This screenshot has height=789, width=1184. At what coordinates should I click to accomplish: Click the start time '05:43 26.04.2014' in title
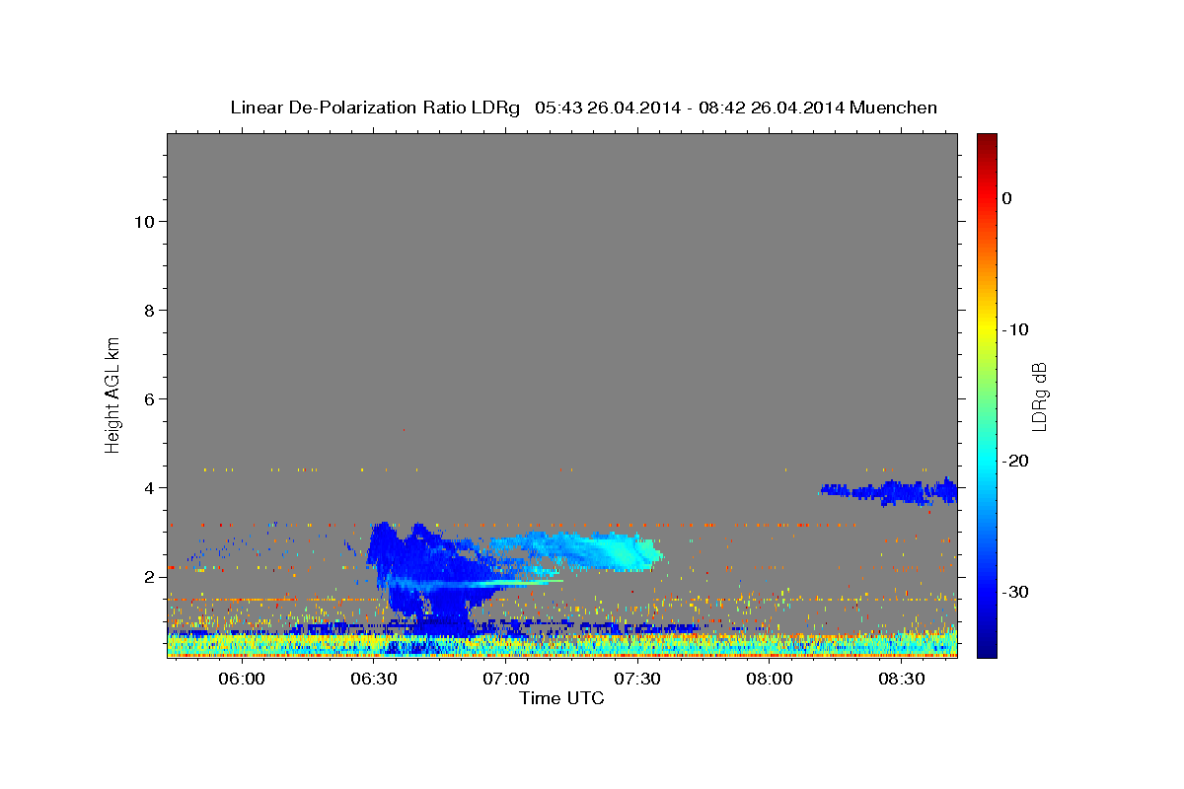tap(608, 108)
